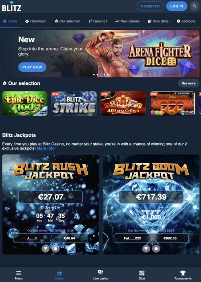Open the Blitz Strike game thumbnail
The image size is (201, 282).
pyautogui.click(x=74, y=103)
